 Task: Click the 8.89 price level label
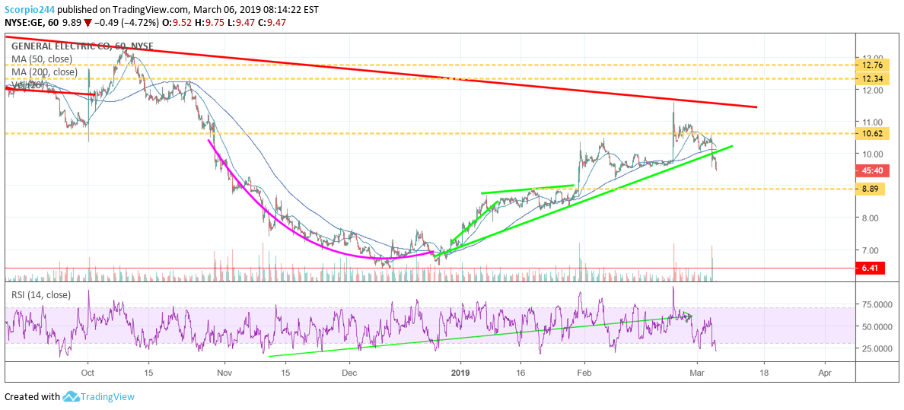(x=870, y=189)
